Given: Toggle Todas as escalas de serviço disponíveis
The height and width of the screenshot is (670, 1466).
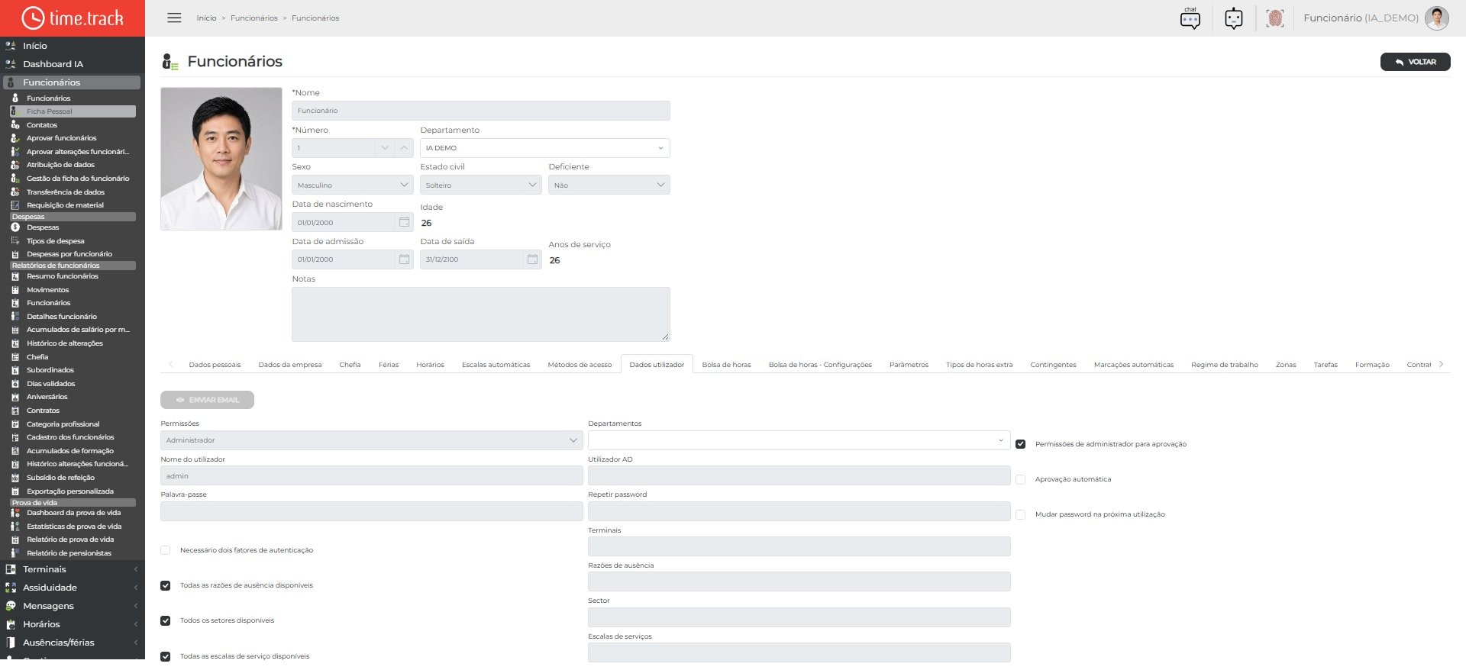Looking at the screenshot, I should (165, 656).
